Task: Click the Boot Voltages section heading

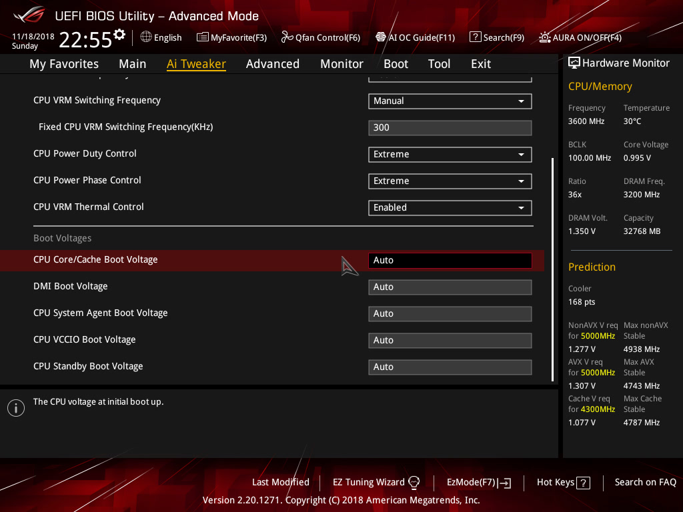Action: click(x=62, y=238)
